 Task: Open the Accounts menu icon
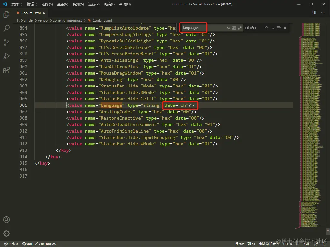pyautogui.click(x=6, y=220)
